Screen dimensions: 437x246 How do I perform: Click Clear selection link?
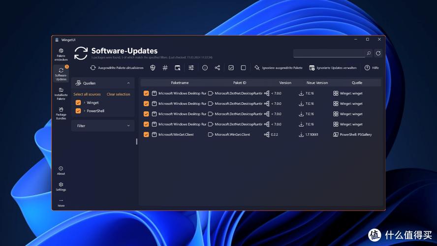[119, 94]
